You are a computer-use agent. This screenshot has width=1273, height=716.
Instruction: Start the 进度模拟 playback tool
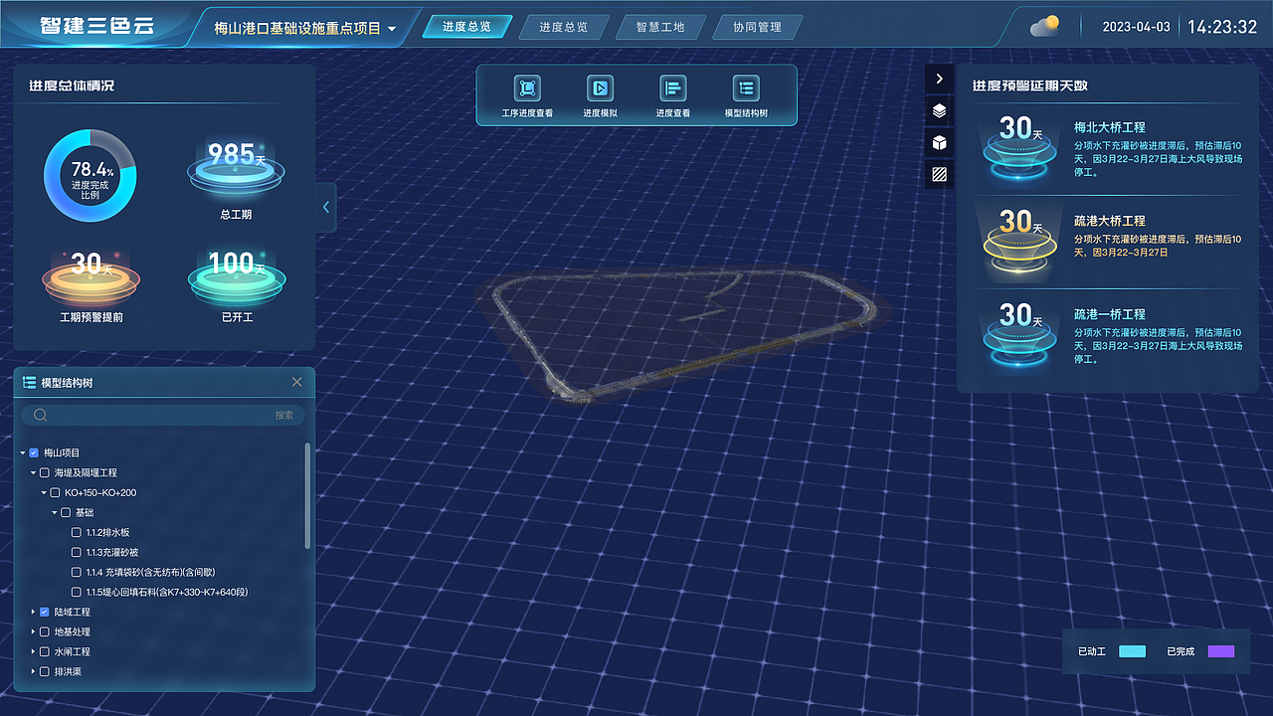(600, 89)
